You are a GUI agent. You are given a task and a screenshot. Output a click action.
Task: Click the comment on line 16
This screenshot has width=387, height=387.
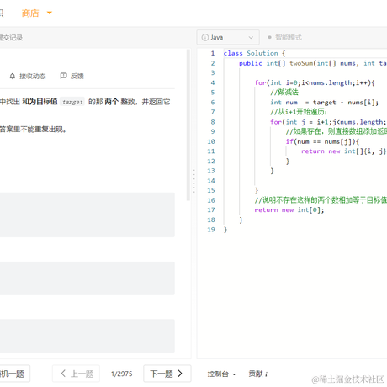point(321,200)
